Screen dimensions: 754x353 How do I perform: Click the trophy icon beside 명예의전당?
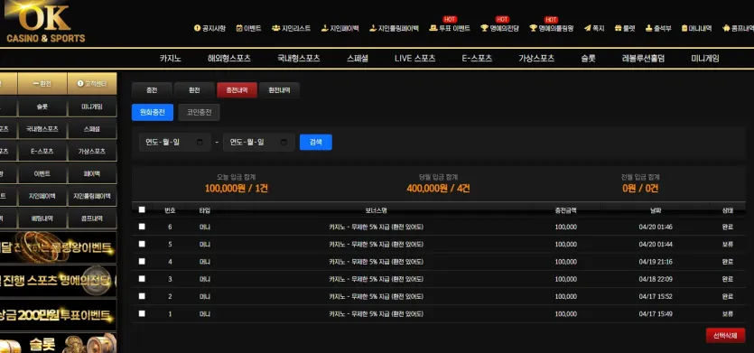pyautogui.click(x=484, y=28)
